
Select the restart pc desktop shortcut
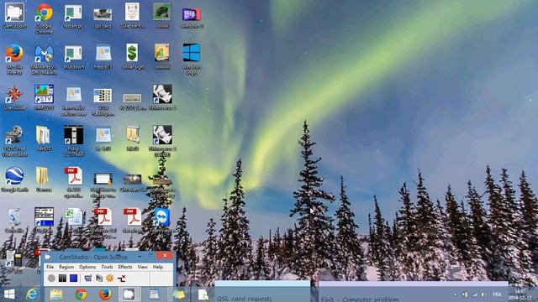(73, 16)
